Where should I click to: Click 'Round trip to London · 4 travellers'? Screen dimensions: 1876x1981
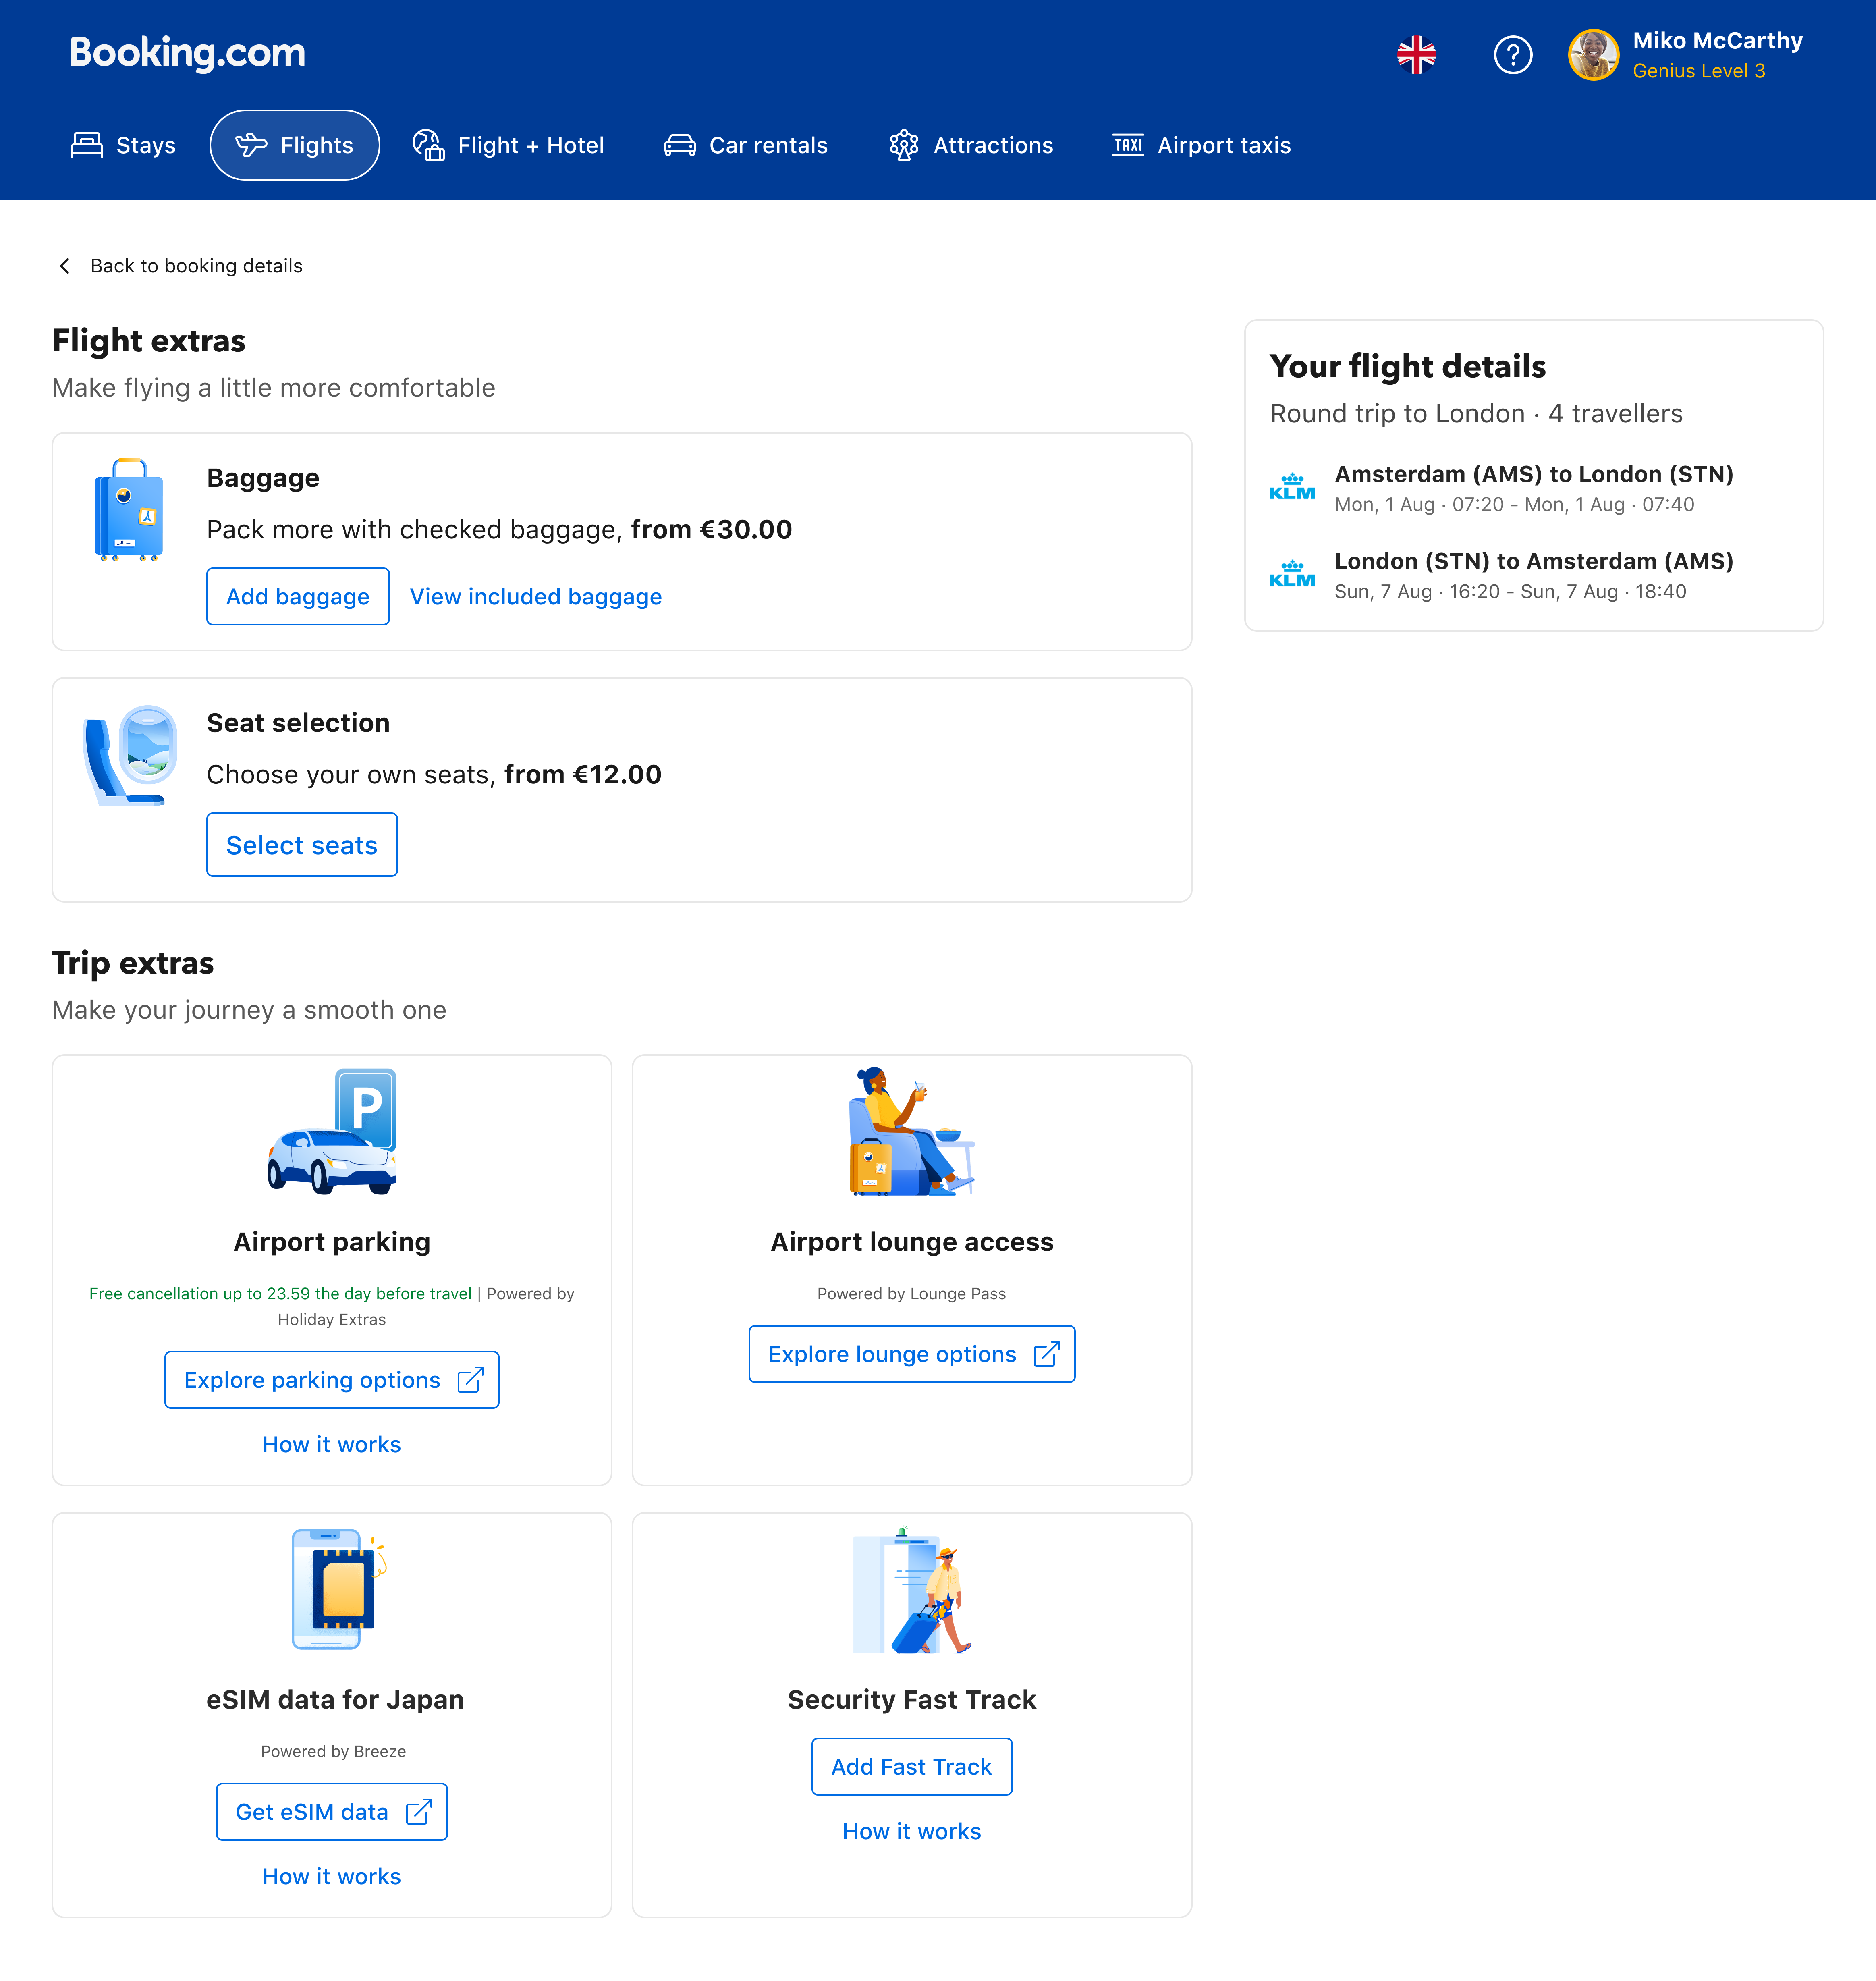tap(1476, 414)
